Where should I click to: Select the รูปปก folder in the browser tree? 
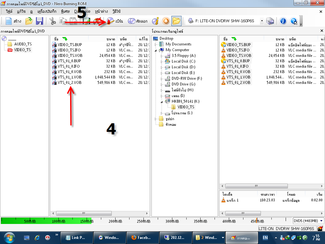(x=170, y=119)
